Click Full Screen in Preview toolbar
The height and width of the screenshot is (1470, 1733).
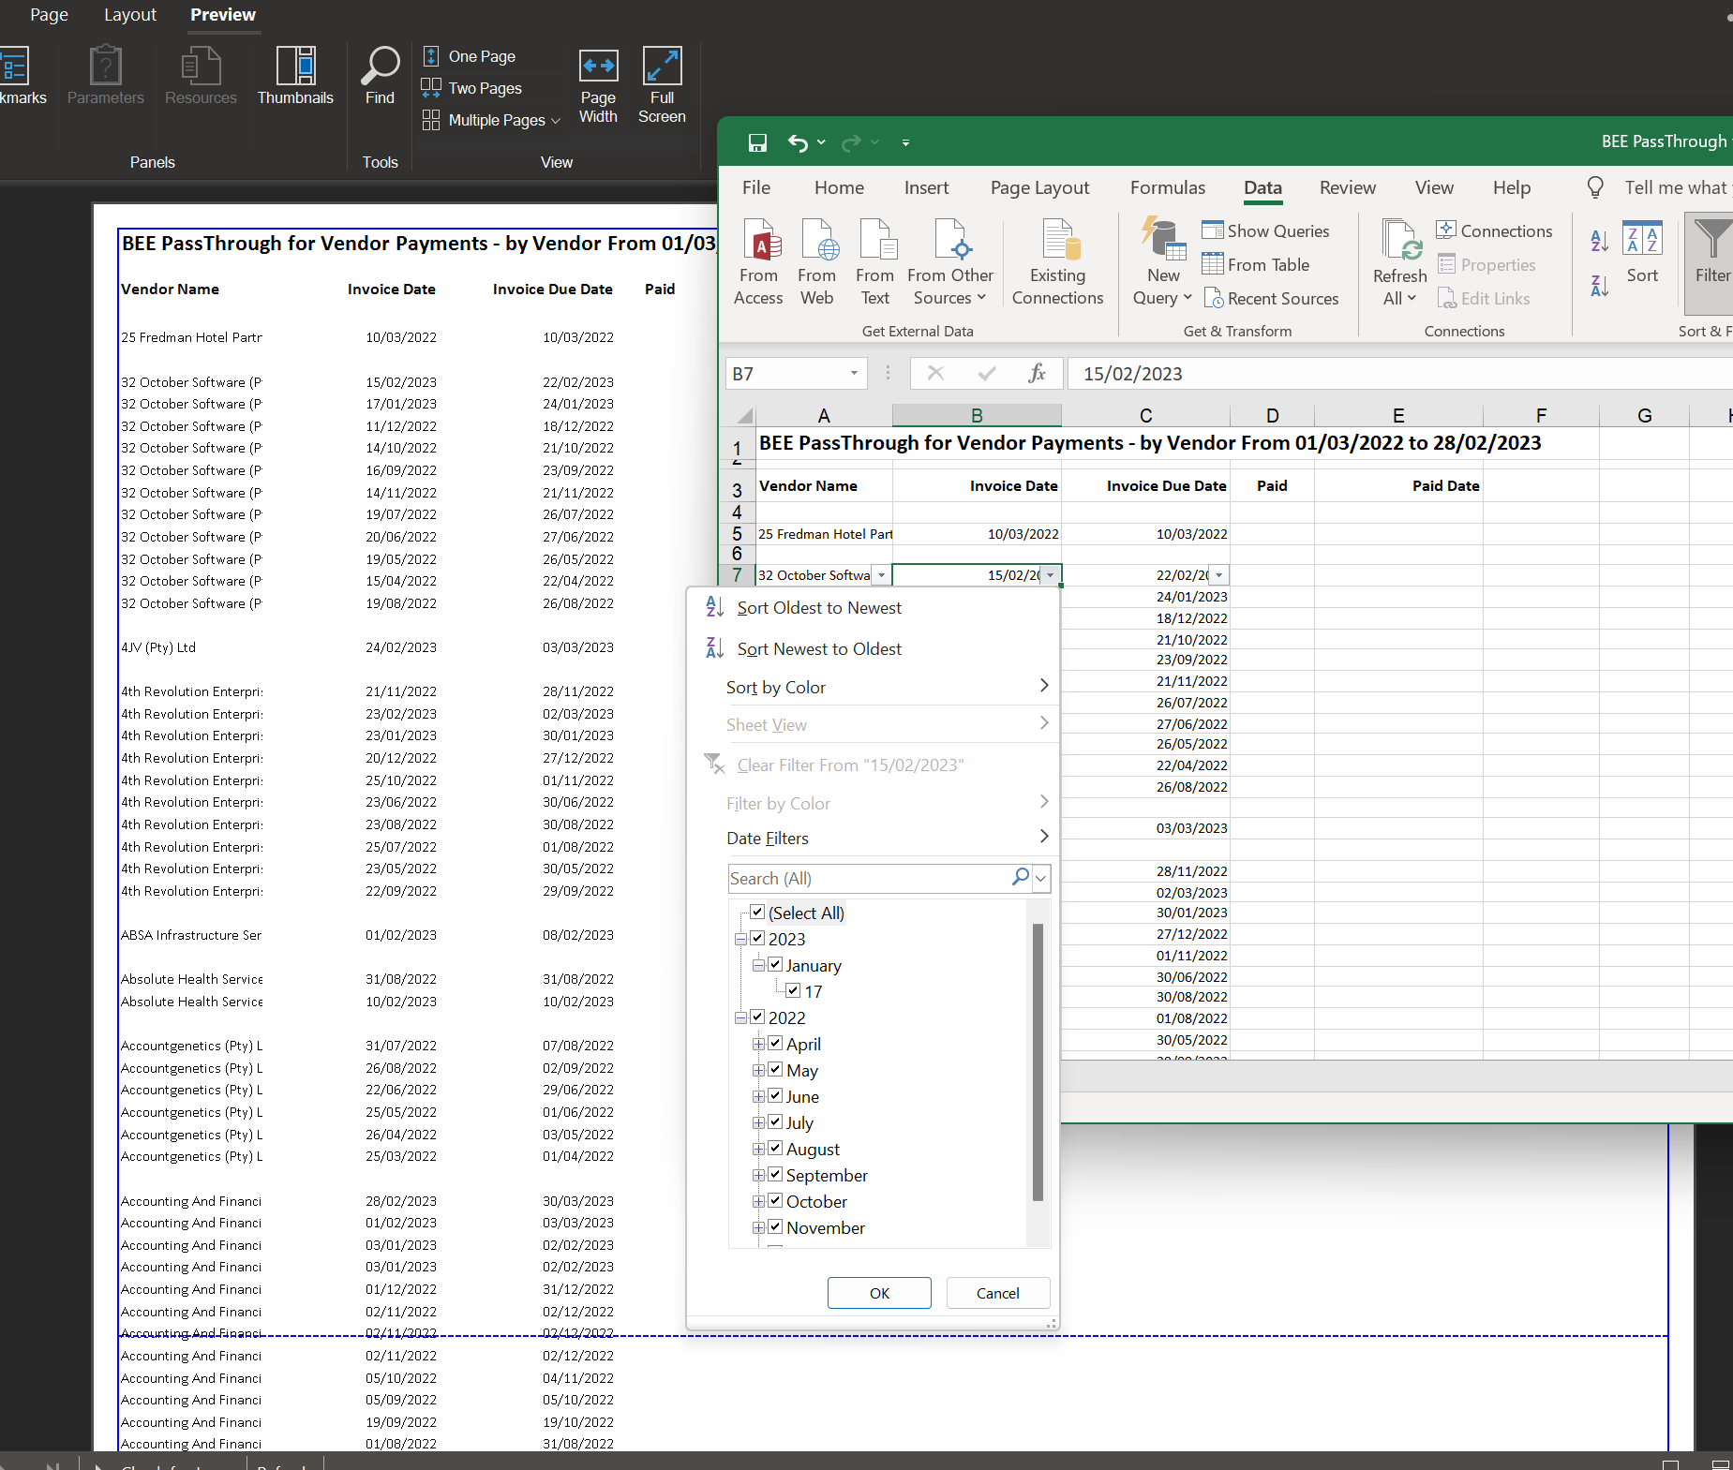662,85
